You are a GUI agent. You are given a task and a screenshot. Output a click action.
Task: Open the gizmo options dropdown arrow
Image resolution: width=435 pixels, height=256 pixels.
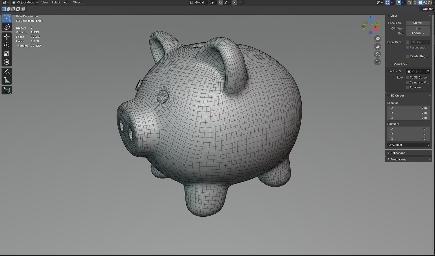(x=392, y=3)
